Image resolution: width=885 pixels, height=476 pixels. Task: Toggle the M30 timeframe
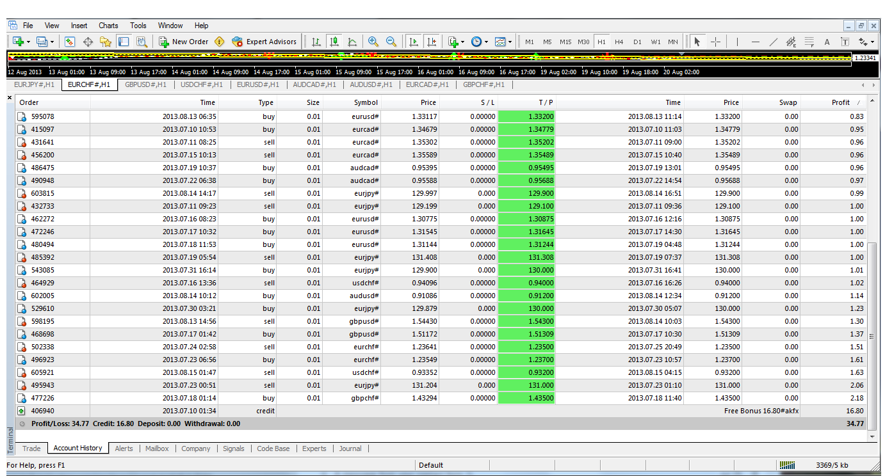(583, 42)
